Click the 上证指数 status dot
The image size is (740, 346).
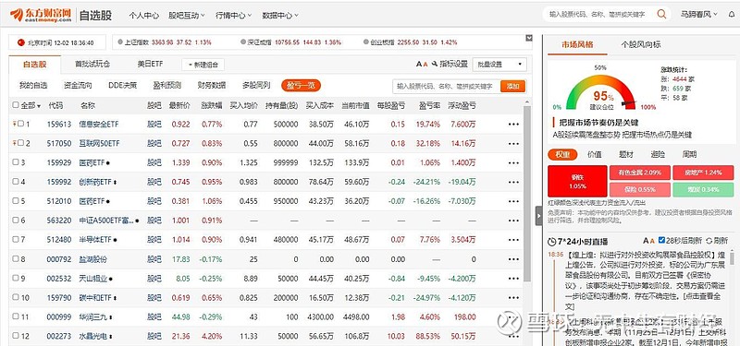pos(120,42)
